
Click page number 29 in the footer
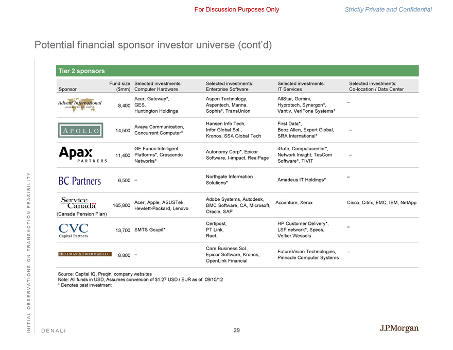(236, 330)
